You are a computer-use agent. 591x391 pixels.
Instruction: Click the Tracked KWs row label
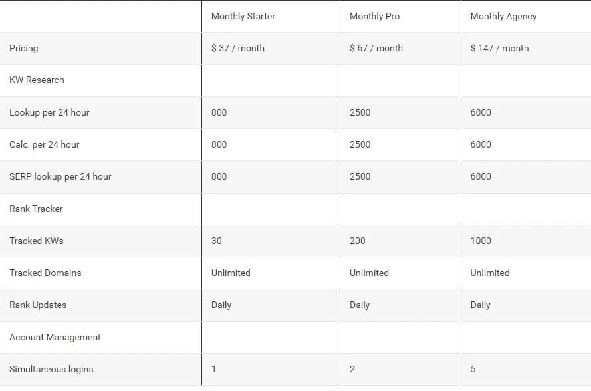pos(37,241)
